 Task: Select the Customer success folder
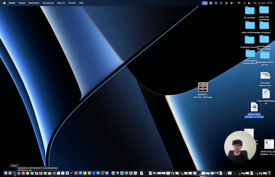tap(249, 40)
